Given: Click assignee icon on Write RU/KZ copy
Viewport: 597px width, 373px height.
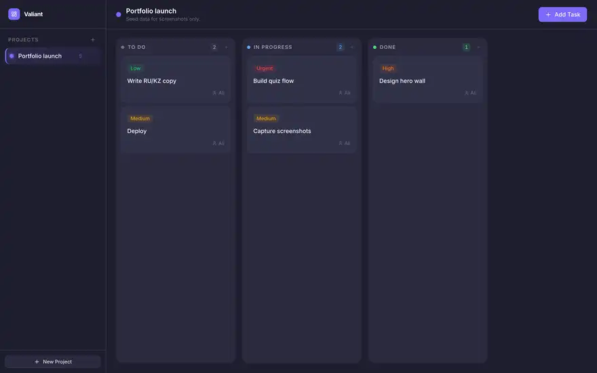Looking at the screenshot, I should click(x=214, y=93).
